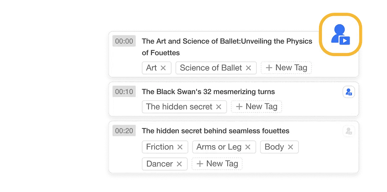Delete The hidden secret tag
Screen dimensions: 387x192
218,107
